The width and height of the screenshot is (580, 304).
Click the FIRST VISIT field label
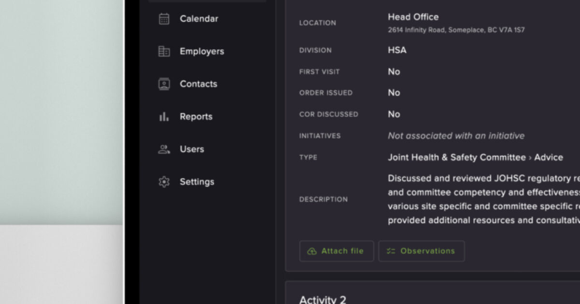tap(319, 71)
